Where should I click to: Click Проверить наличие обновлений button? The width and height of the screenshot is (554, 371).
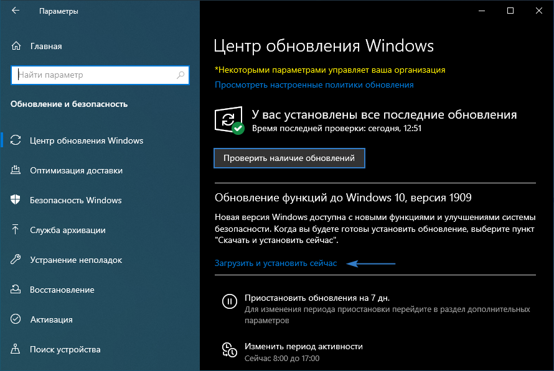point(289,158)
